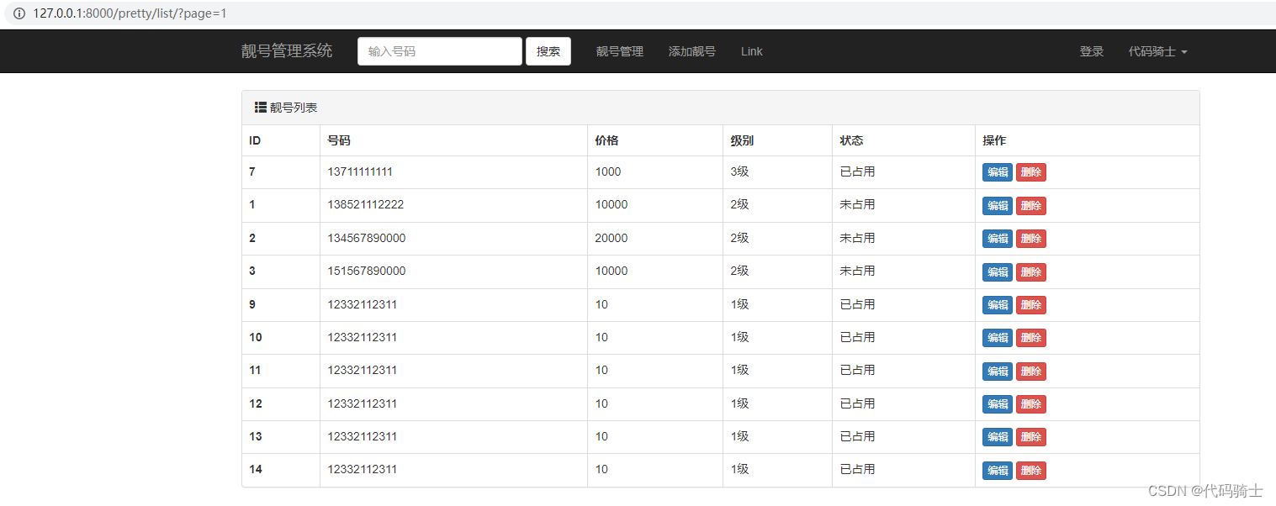Click the list icon beside 靓号列表 header
The image size is (1276, 506).
click(261, 107)
